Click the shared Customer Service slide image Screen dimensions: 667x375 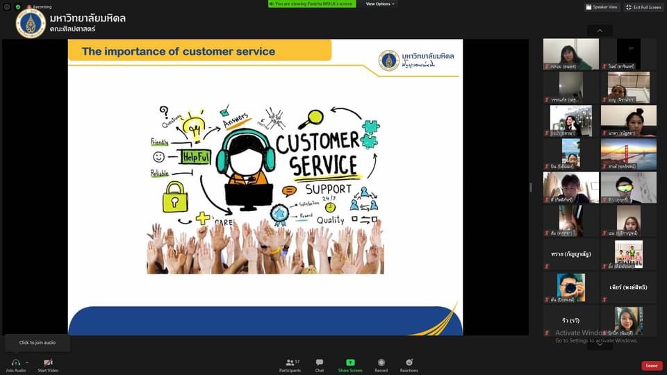[265, 187]
